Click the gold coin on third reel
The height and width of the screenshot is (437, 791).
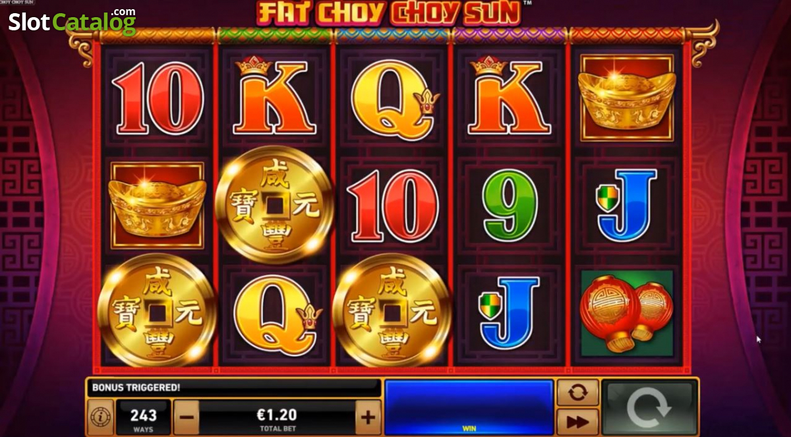point(392,309)
